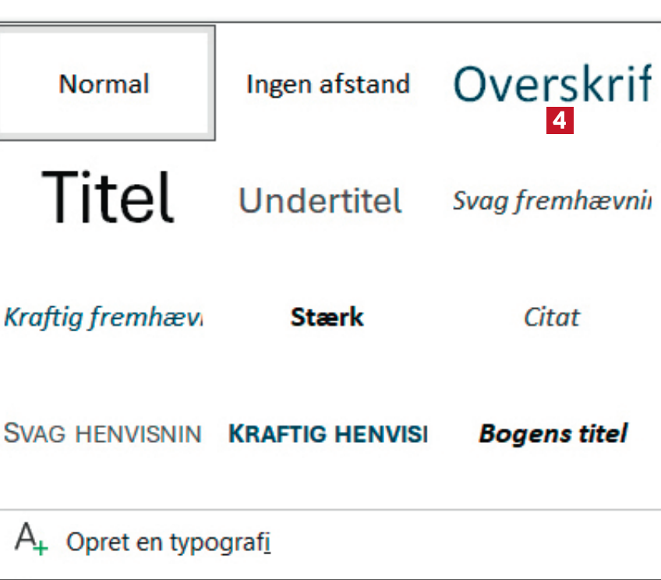Choose the Kraftig fremhævning style
This screenshot has width=661, height=580.
pos(103,317)
